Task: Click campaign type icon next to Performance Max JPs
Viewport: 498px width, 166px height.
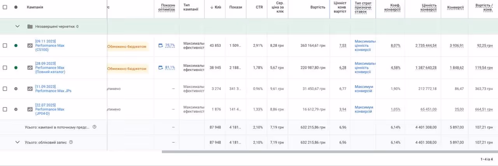Action: point(30,89)
